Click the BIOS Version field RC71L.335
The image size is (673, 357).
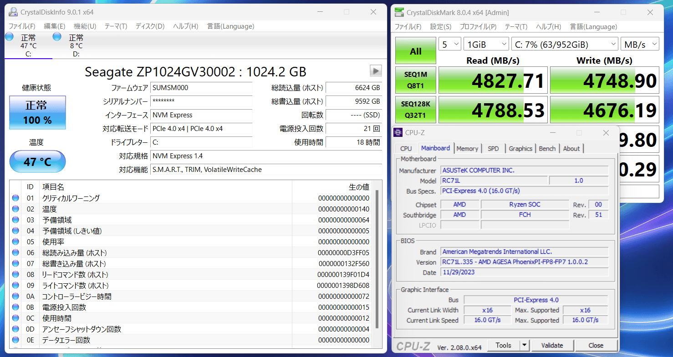525,262
